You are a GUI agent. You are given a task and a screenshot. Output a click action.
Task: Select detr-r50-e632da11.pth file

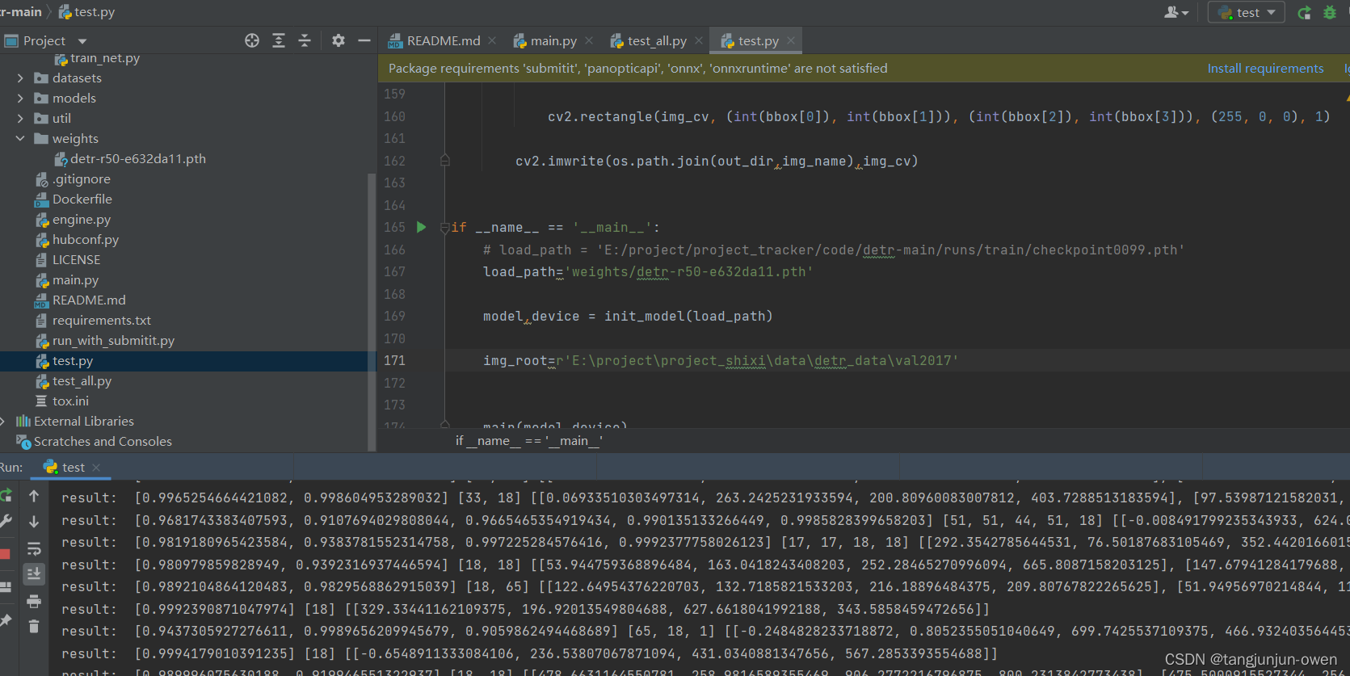(129, 159)
